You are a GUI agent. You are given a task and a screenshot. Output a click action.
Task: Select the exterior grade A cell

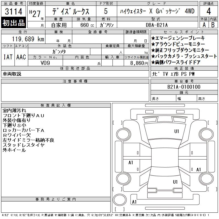coord(204,25)
